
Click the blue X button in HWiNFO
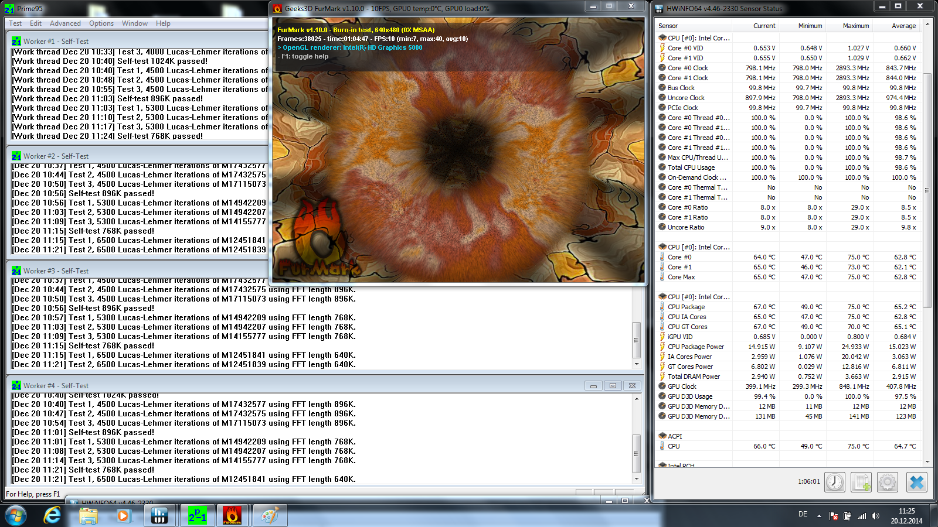point(917,482)
